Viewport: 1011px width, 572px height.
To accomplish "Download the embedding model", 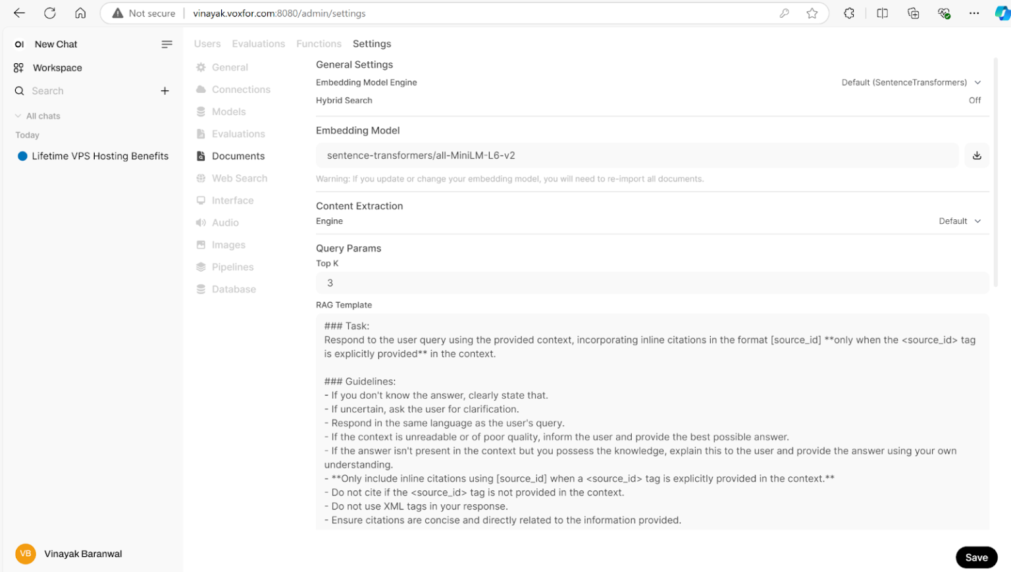I will [x=977, y=155].
